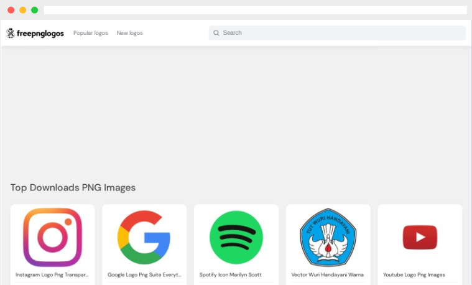Click the 'Google Logo Png Suite Everyt..' title

coord(144,275)
